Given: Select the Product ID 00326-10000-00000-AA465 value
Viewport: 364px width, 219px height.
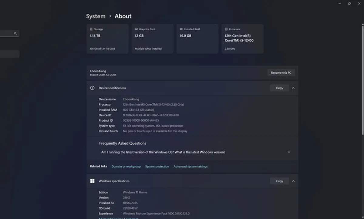Looking at the screenshot, I should coord(141,120).
